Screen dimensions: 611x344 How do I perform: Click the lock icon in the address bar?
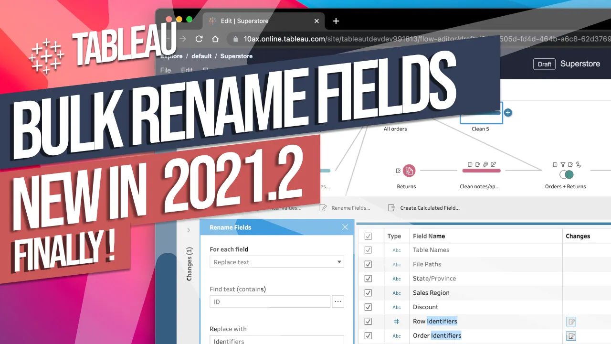(235, 39)
